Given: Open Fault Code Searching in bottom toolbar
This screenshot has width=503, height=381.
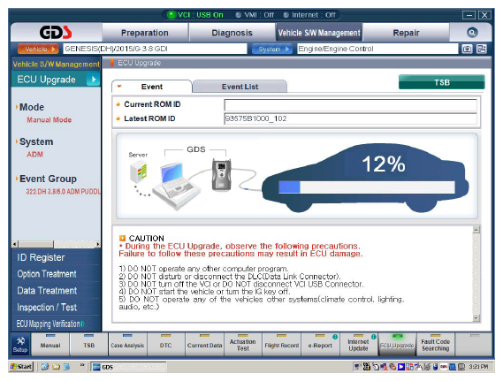Looking at the screenshot, I should pyautogui.click(x=435, y=345).
